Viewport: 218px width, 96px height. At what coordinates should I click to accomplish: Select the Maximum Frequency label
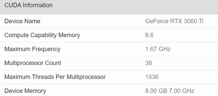pos(32,49)
